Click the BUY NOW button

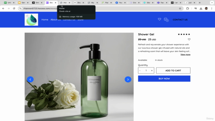(x=164, y=79)
